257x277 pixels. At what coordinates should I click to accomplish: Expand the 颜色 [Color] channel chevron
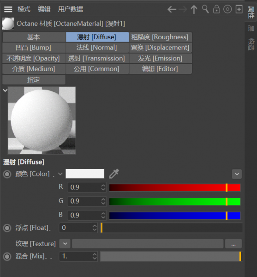tap(60, 174)
